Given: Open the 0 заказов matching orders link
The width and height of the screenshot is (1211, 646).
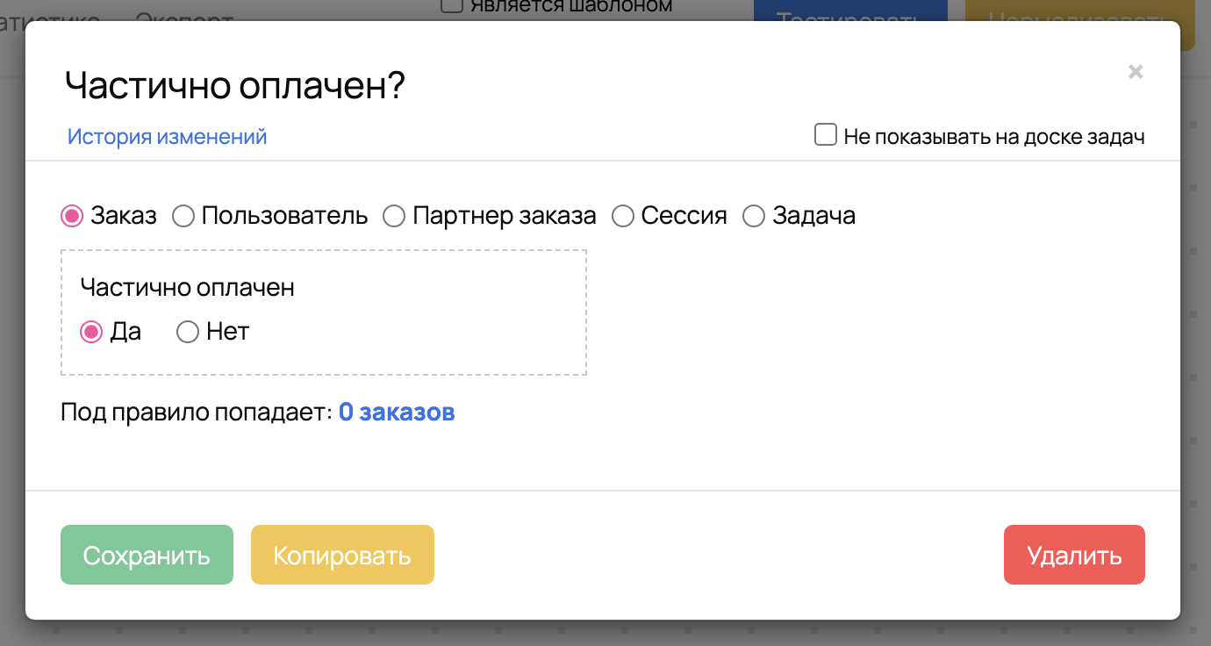Looking at the screenshot, I should pos(397,413).
